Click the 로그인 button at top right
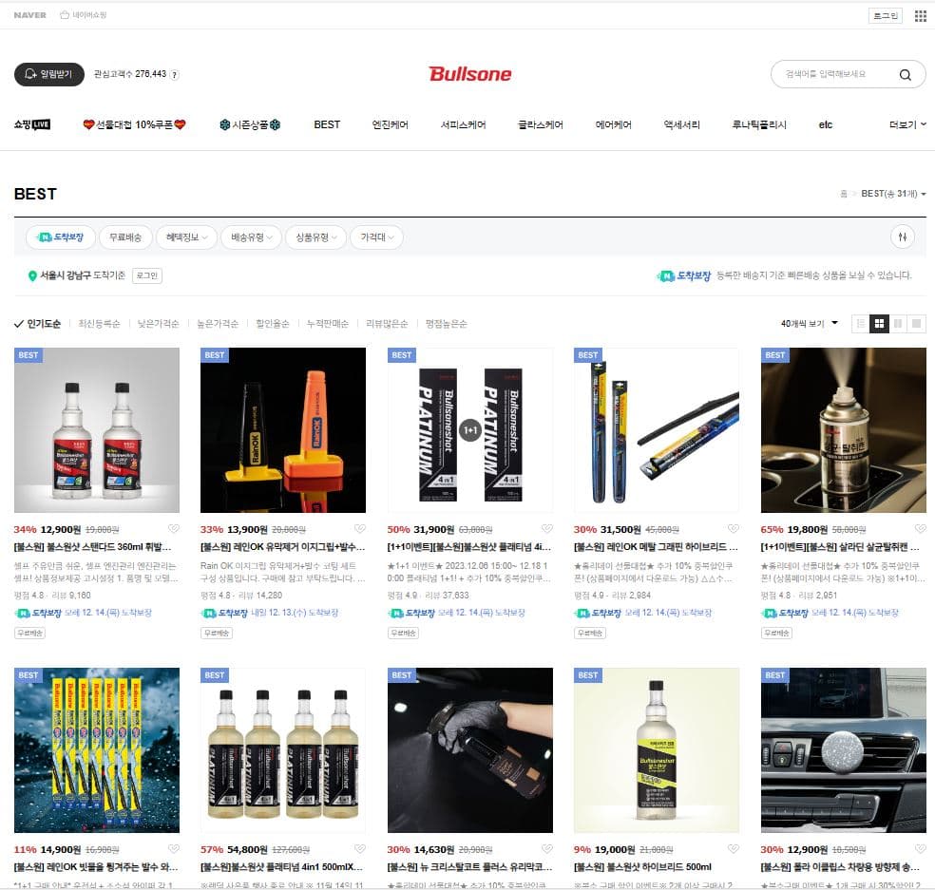This screenshot has height=890, width=935. [x=886, y=15]
